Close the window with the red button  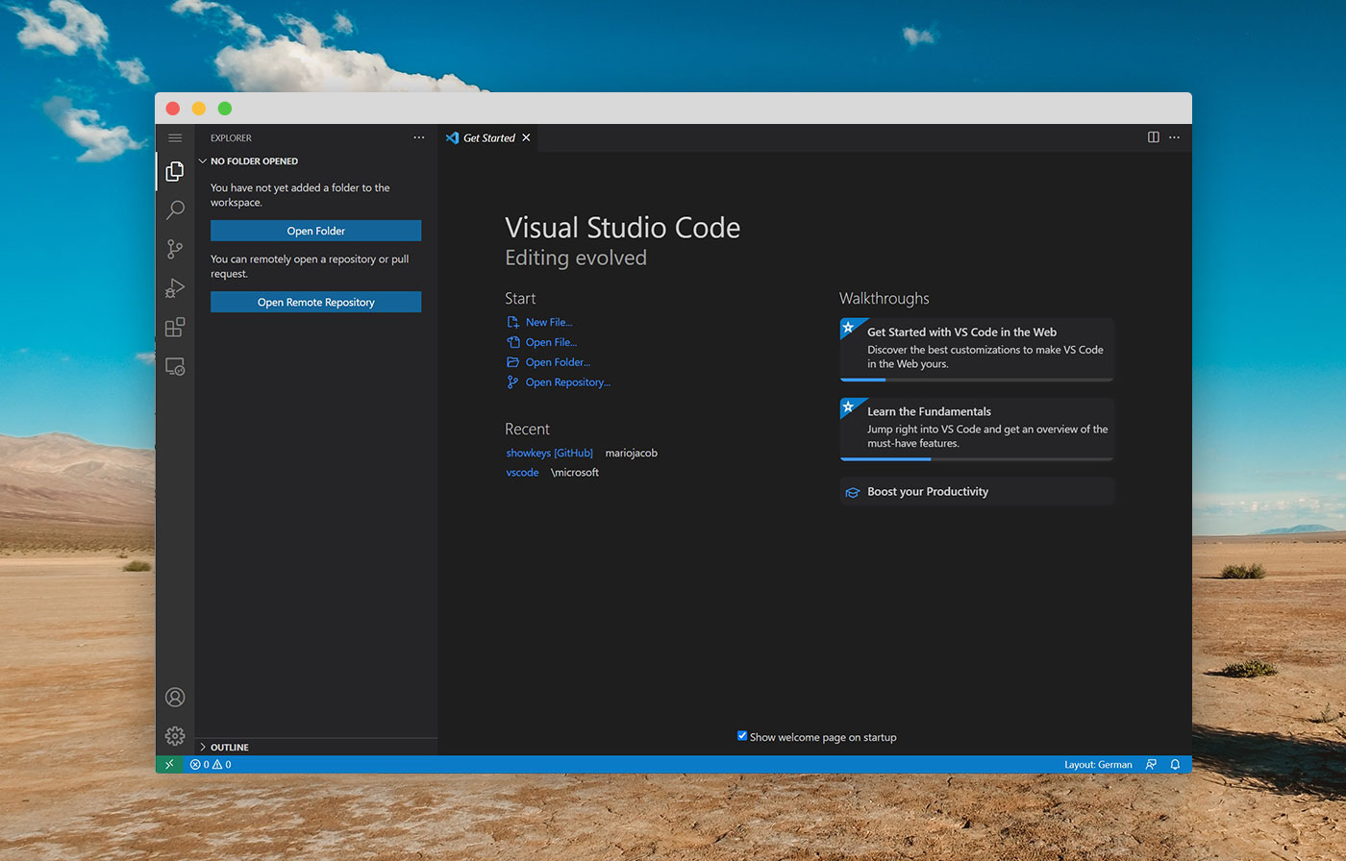[x=173, y=109]
